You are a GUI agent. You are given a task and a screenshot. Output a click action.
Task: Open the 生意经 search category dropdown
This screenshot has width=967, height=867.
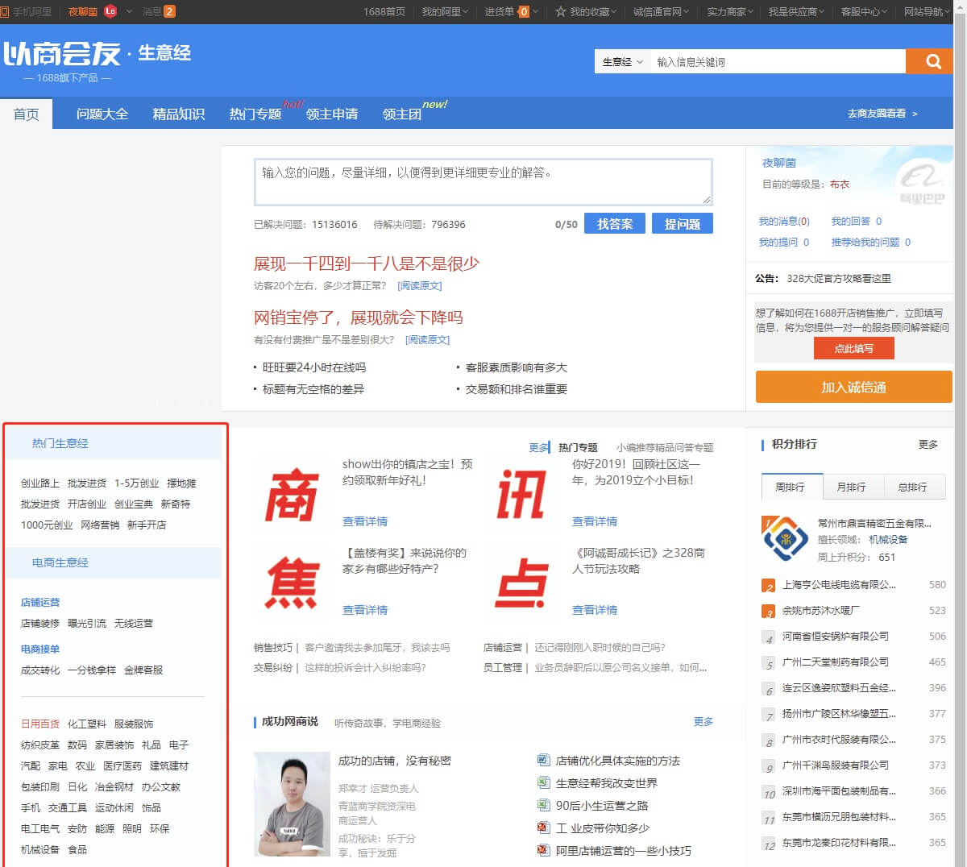pyautogui.click(x=623, y=61)
